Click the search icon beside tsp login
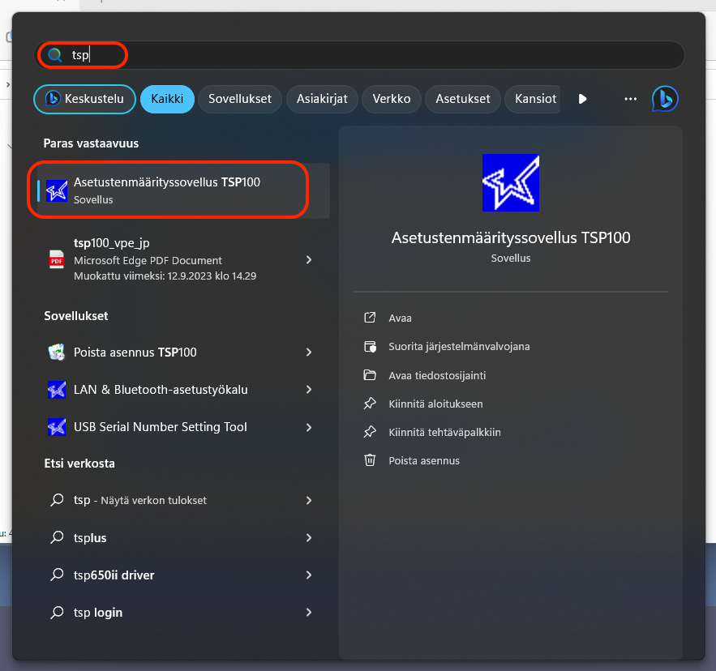 click(x=57, y=612)
